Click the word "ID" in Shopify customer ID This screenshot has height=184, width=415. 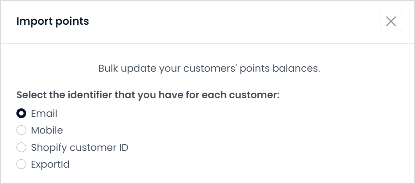123,147
